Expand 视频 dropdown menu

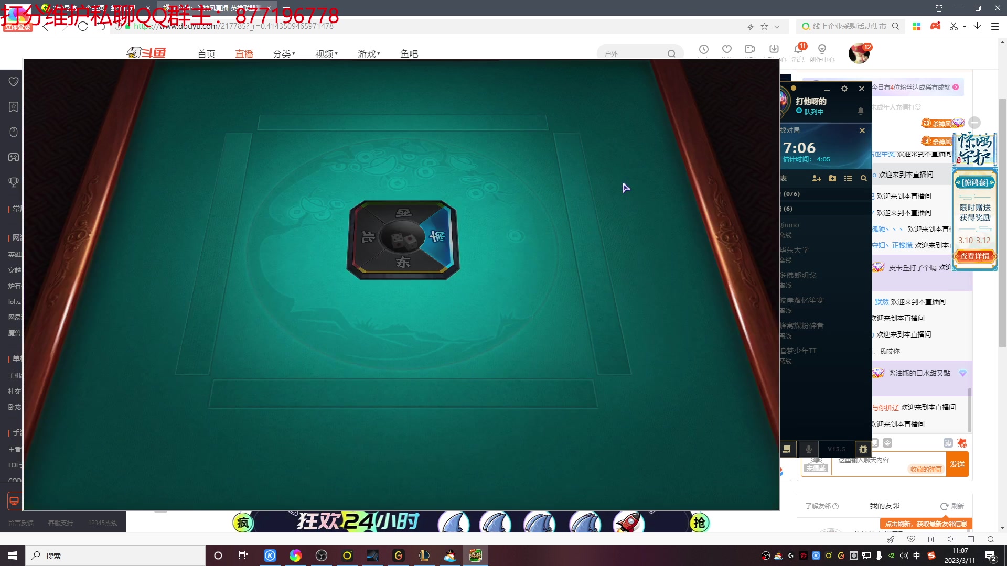326,53
